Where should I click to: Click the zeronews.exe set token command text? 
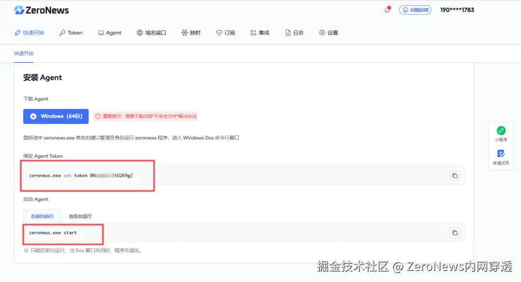pyautogui.click(x=81, y=176)
